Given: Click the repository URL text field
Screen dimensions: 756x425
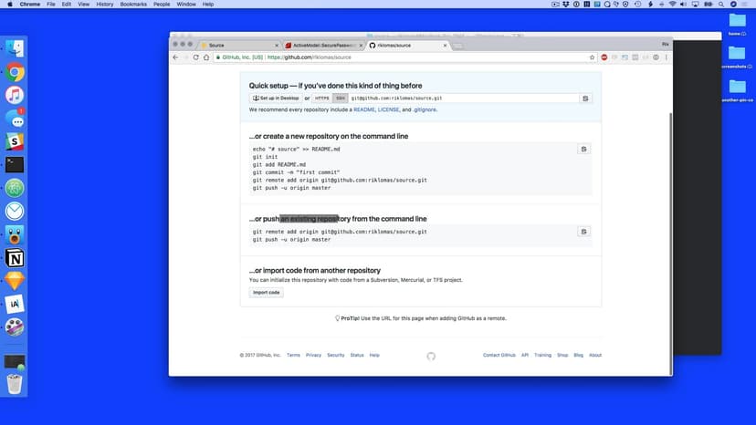Looking at the screenshot, I should click(x=463, y=98).
